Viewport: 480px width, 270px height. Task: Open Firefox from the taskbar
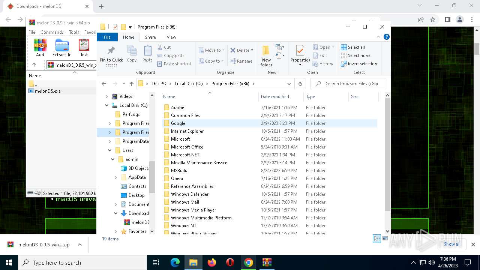point(212,262)
